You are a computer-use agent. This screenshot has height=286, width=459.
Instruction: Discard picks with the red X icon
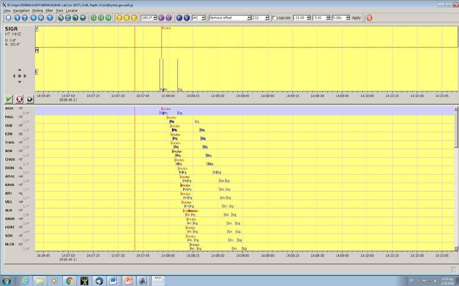(x=19, y=99)
